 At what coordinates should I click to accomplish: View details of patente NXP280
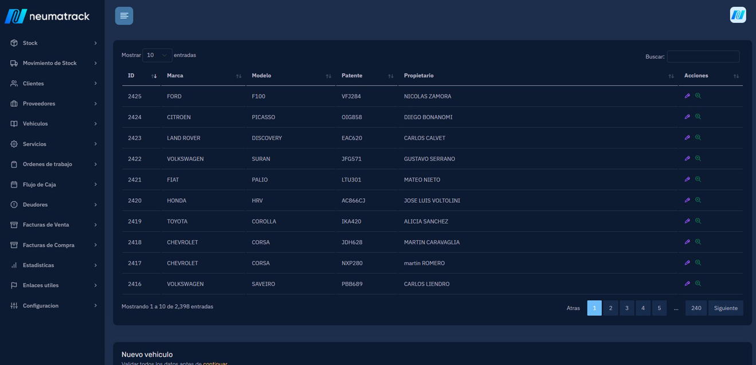pos(698,262)
